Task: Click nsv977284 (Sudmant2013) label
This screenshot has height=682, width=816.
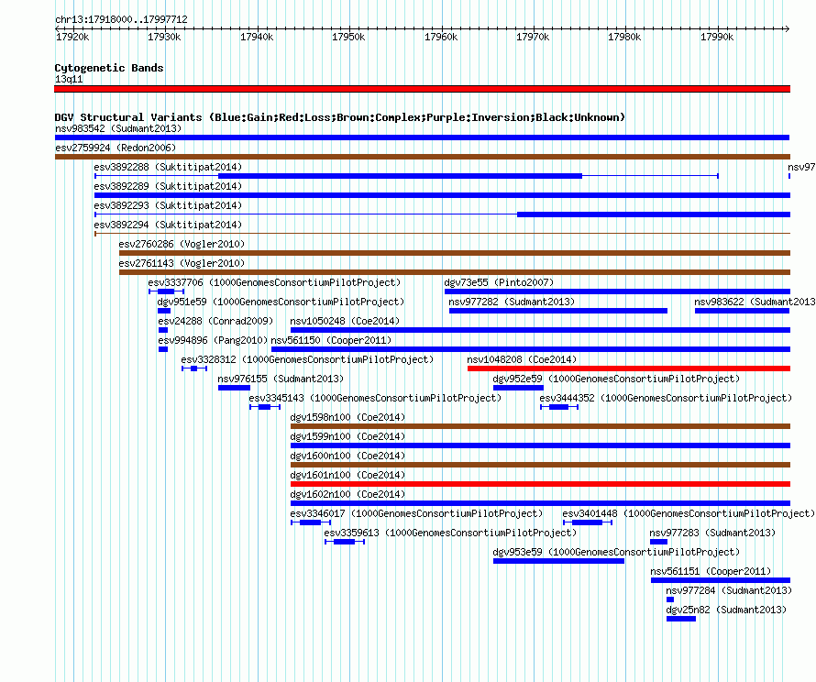Action: [x=729, y=590]
